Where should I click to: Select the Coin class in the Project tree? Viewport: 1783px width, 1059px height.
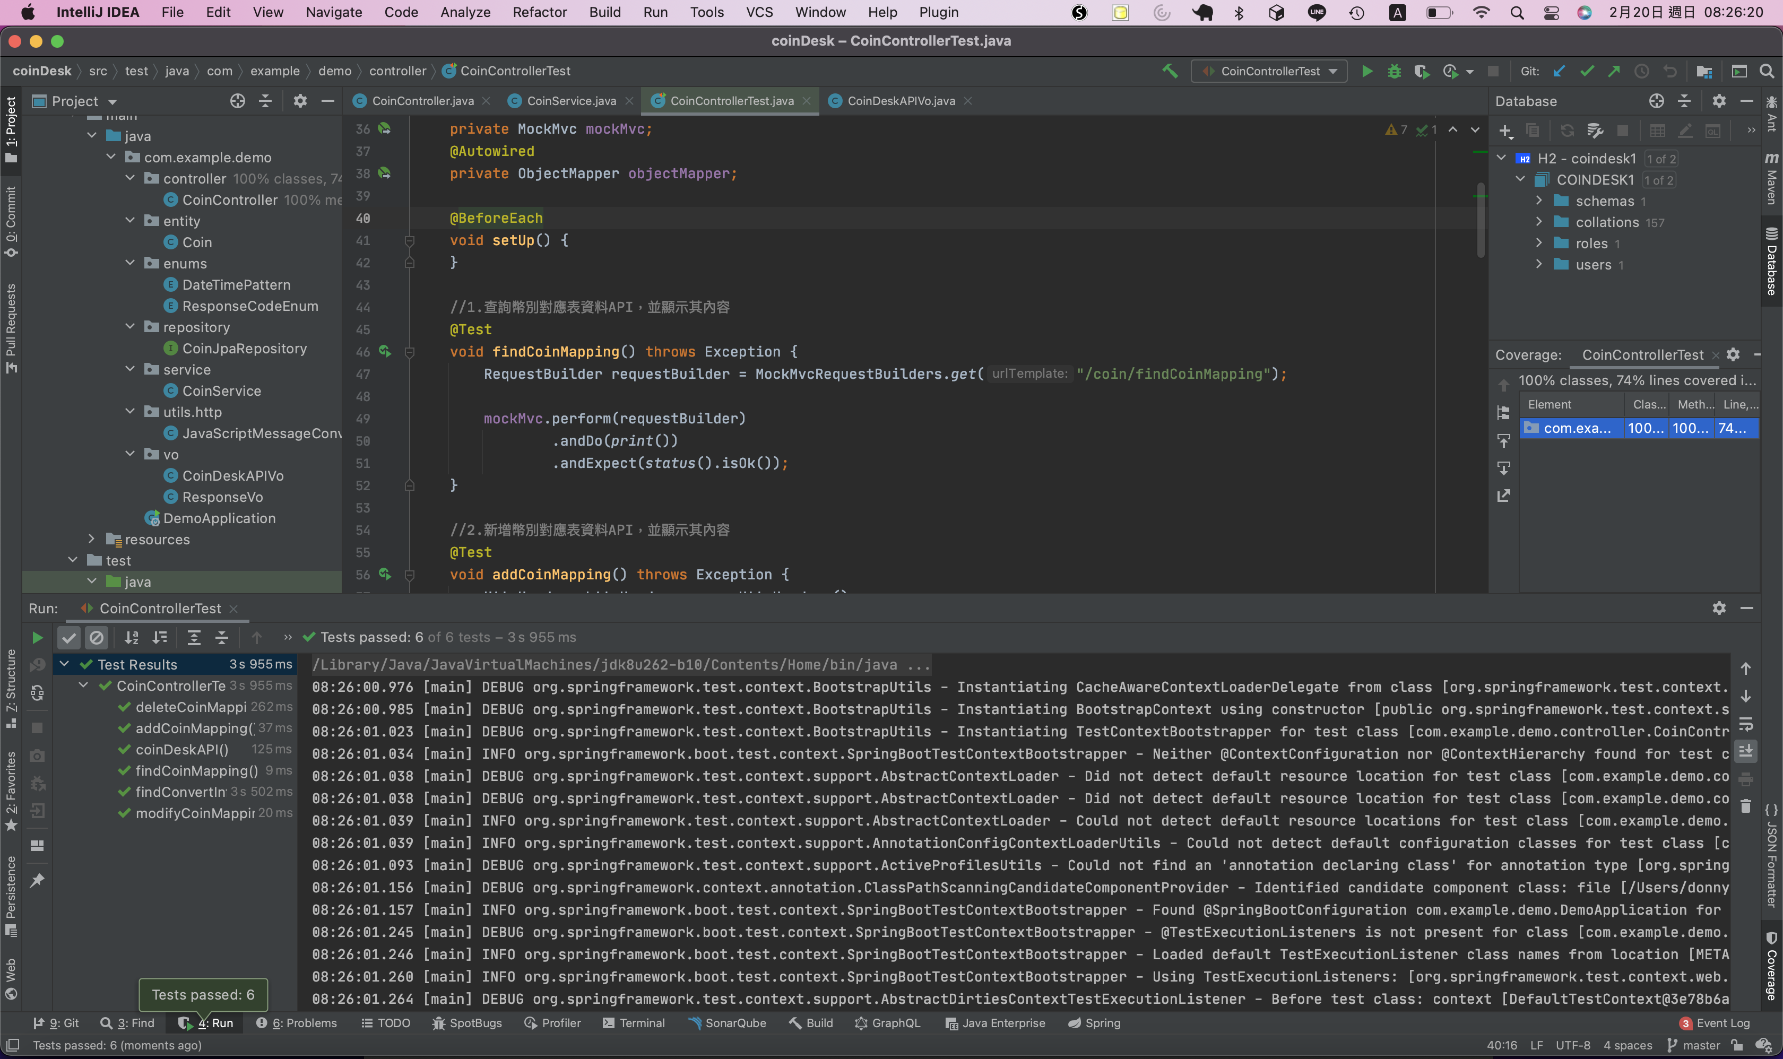198,242
